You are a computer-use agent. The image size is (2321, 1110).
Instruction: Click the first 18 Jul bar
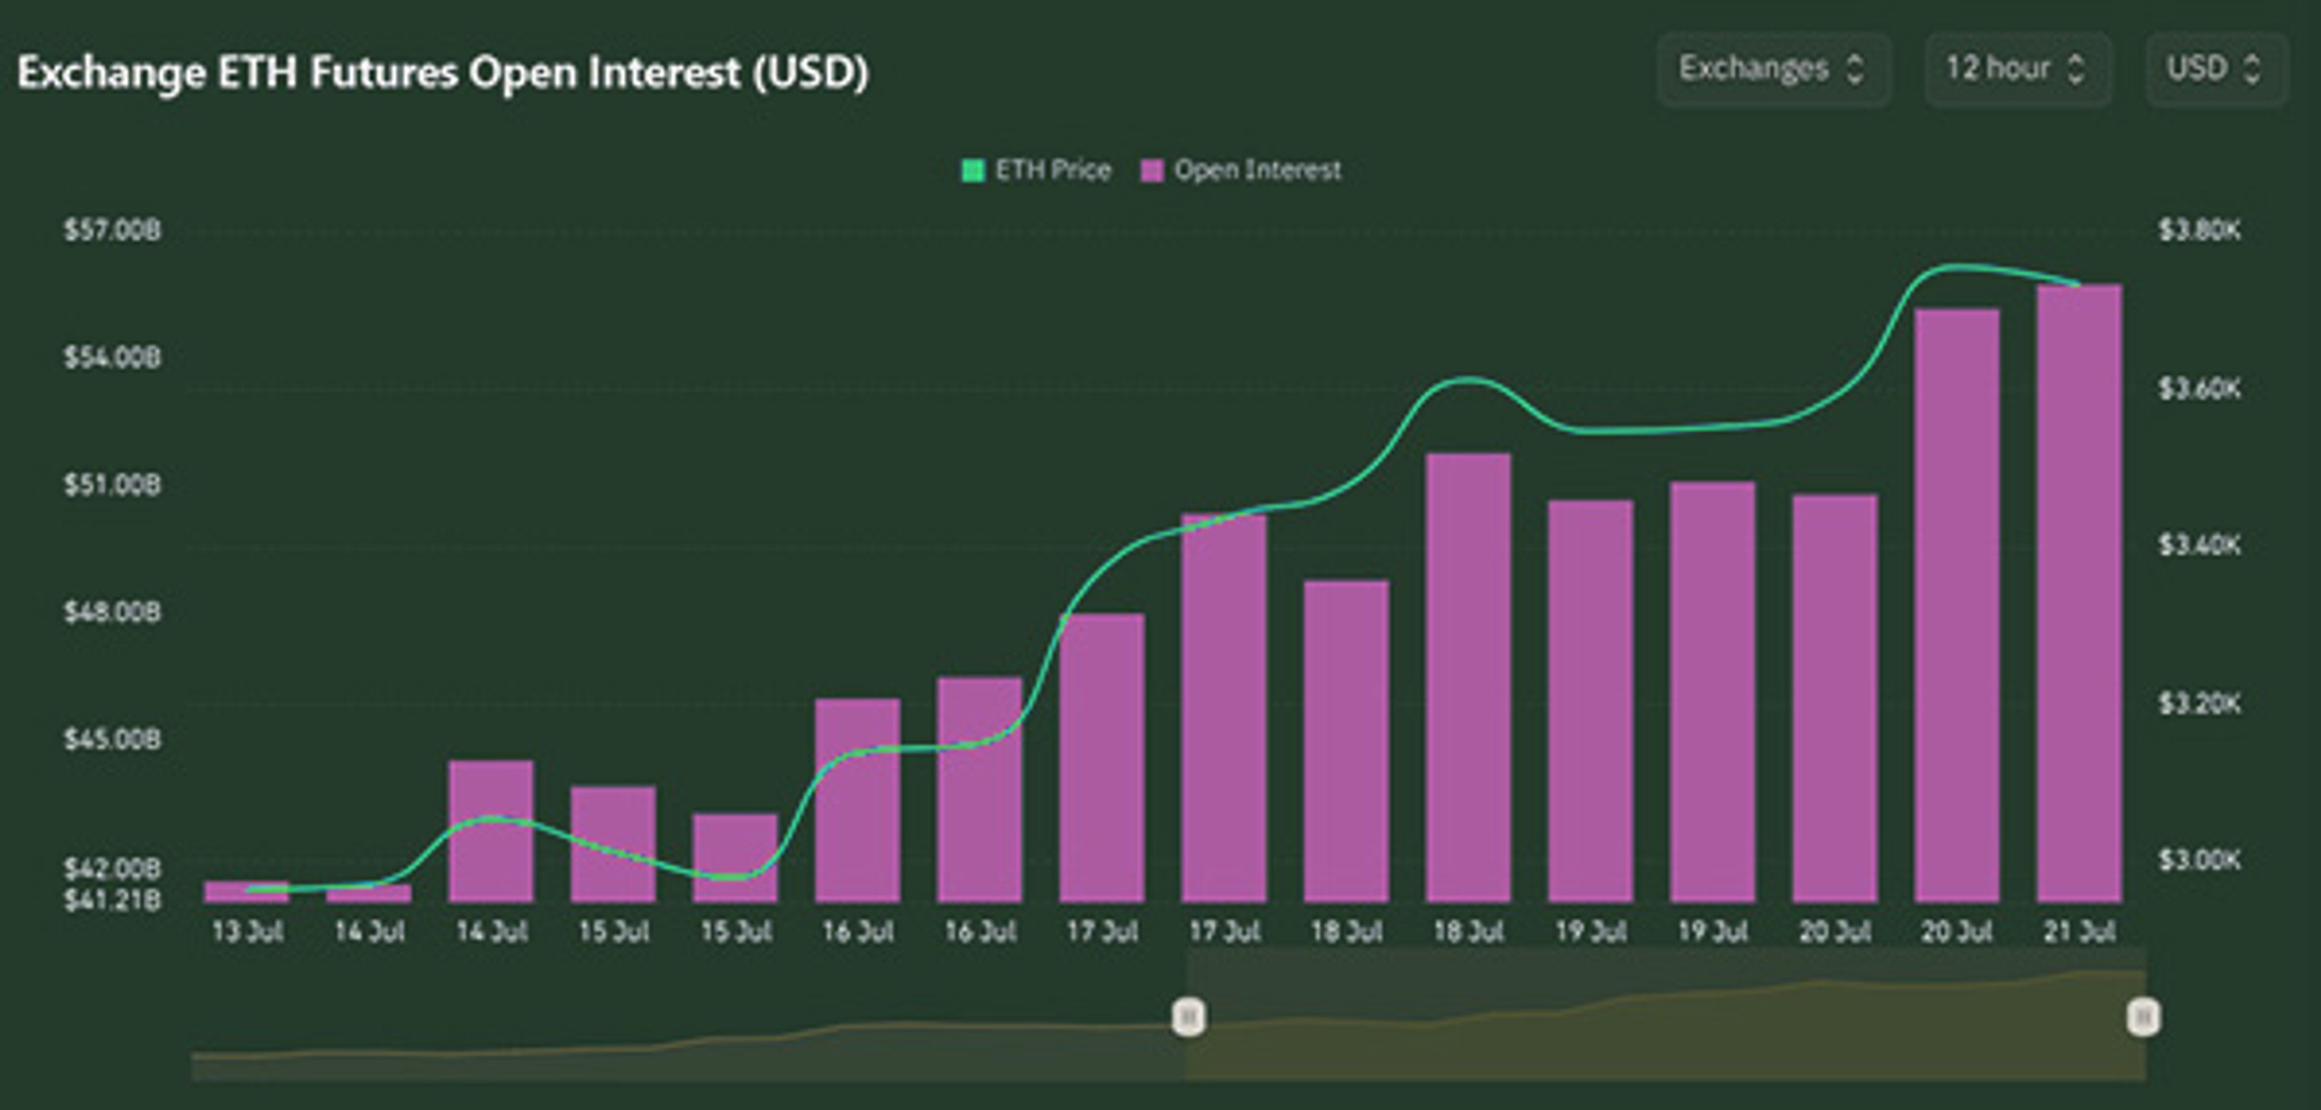(x=1347, y=741)
